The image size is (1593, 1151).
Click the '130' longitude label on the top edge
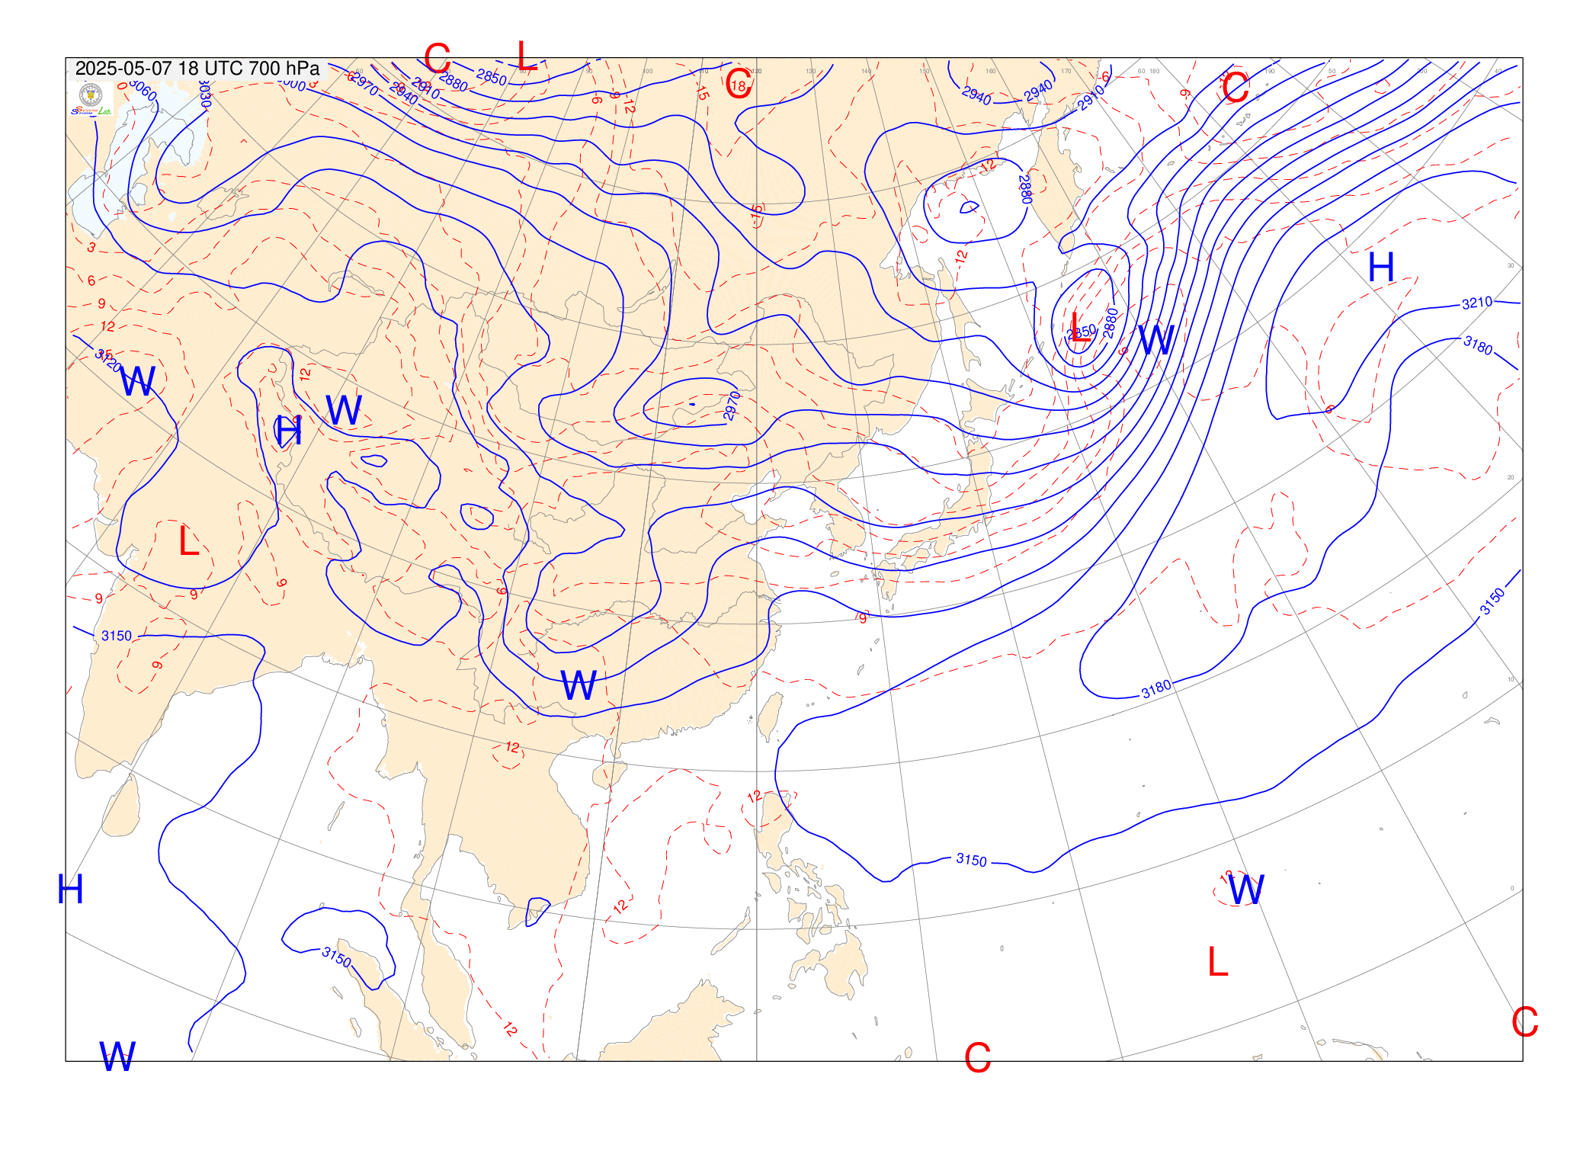coord(810,71)
